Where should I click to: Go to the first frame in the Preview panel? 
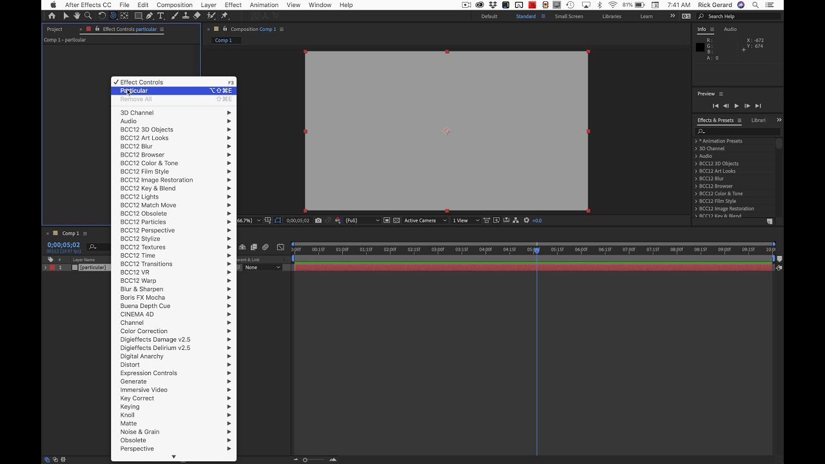(715, 106)
